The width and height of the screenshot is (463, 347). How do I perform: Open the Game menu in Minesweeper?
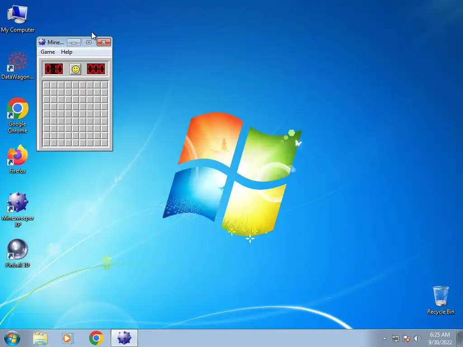pos(48,52)
